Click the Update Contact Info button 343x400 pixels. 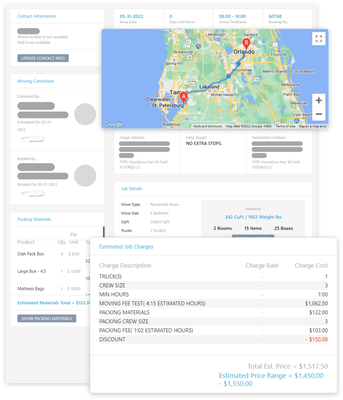click(x=43, y=58)
